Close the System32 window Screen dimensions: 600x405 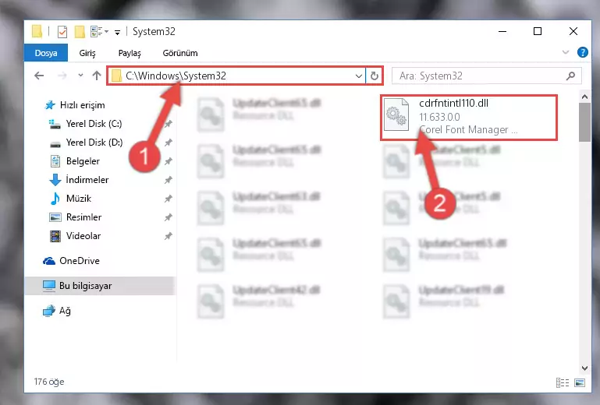click(x=573, y=31)
